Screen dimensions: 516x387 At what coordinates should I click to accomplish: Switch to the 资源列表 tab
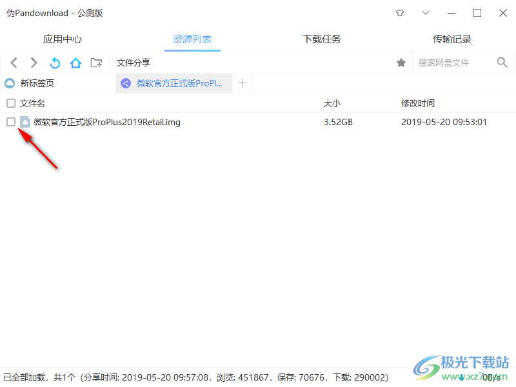click(x=192, y=39)
